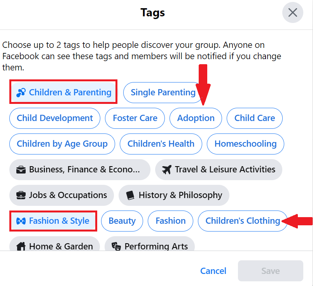Click the Cancel link
This screenshot has height=286, width=313.
(213, 271)
